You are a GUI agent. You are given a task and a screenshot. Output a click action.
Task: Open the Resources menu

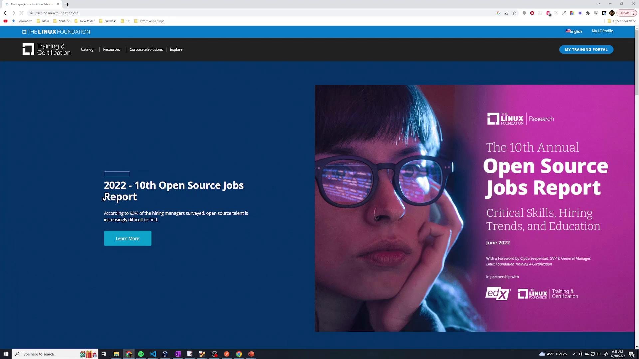tap(111, 49)
